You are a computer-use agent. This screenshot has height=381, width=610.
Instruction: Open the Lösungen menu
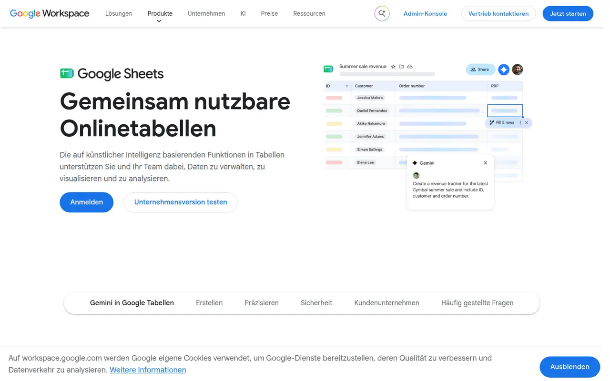point(119,14)
